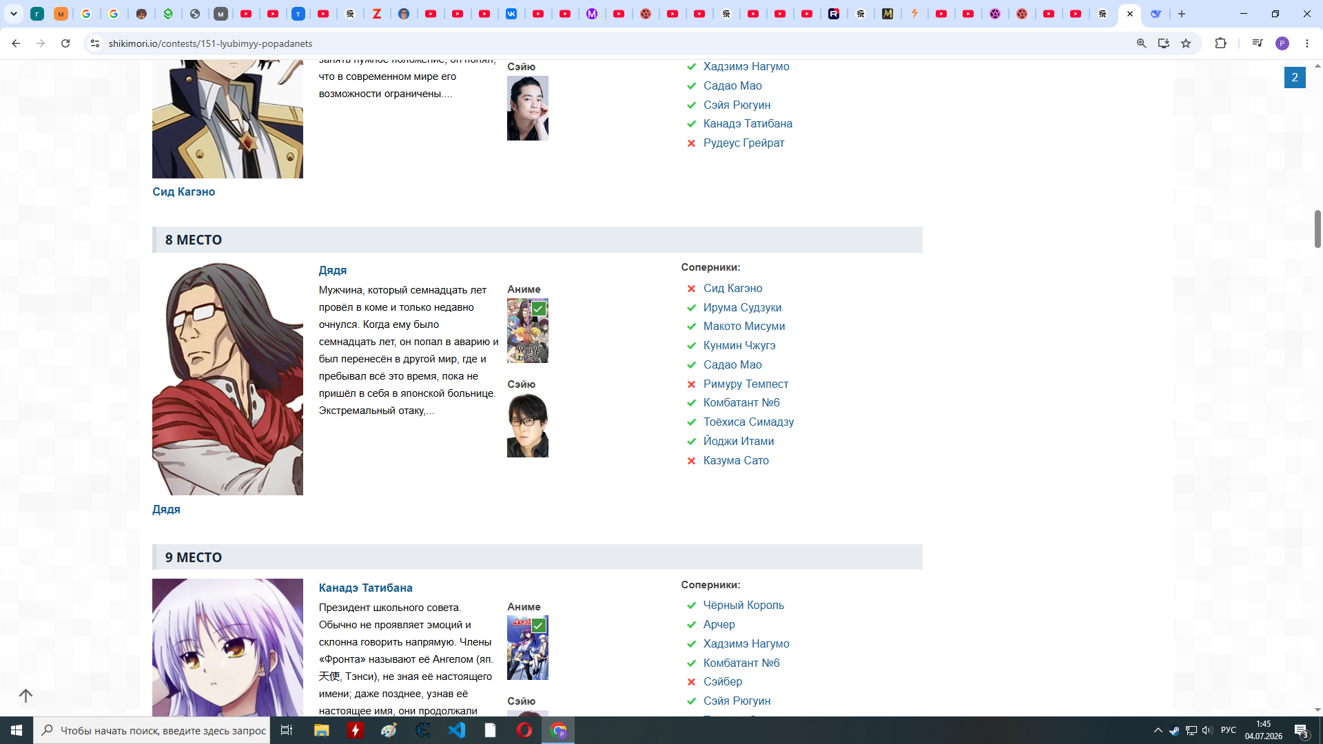Reload the shikimori page

65,43
